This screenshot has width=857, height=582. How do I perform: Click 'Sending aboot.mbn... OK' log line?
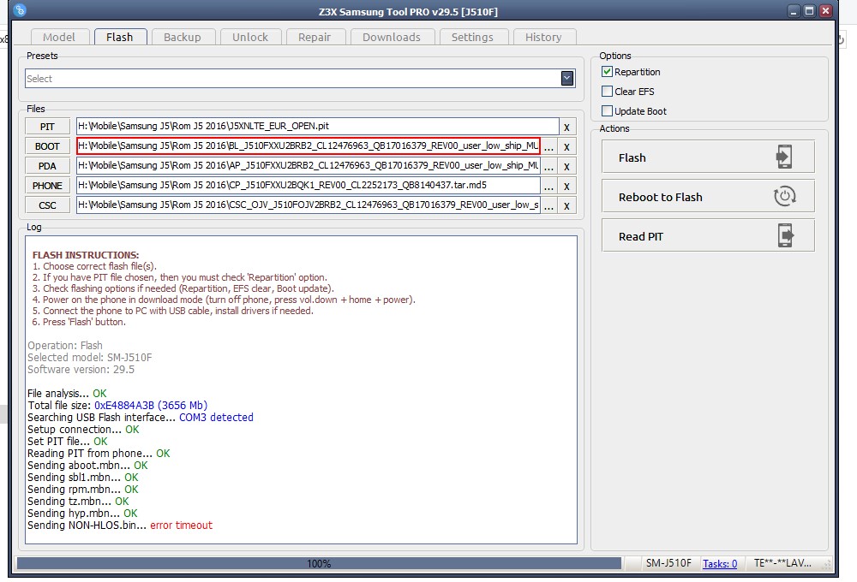87,465
